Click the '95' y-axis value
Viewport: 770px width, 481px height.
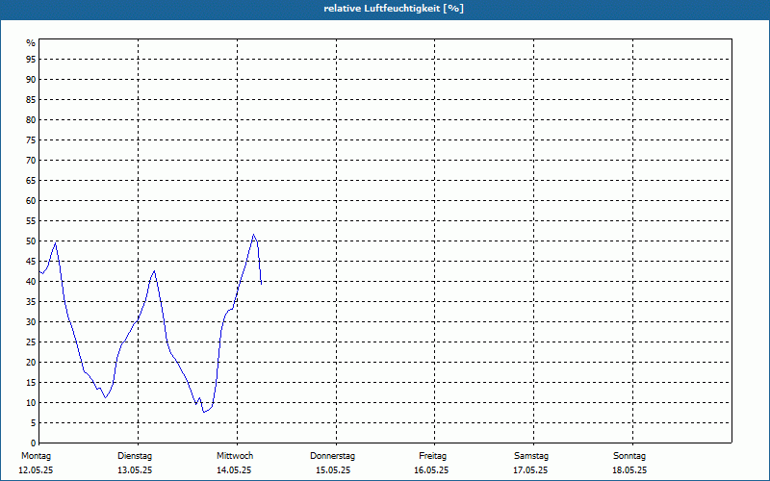[31, 60]
